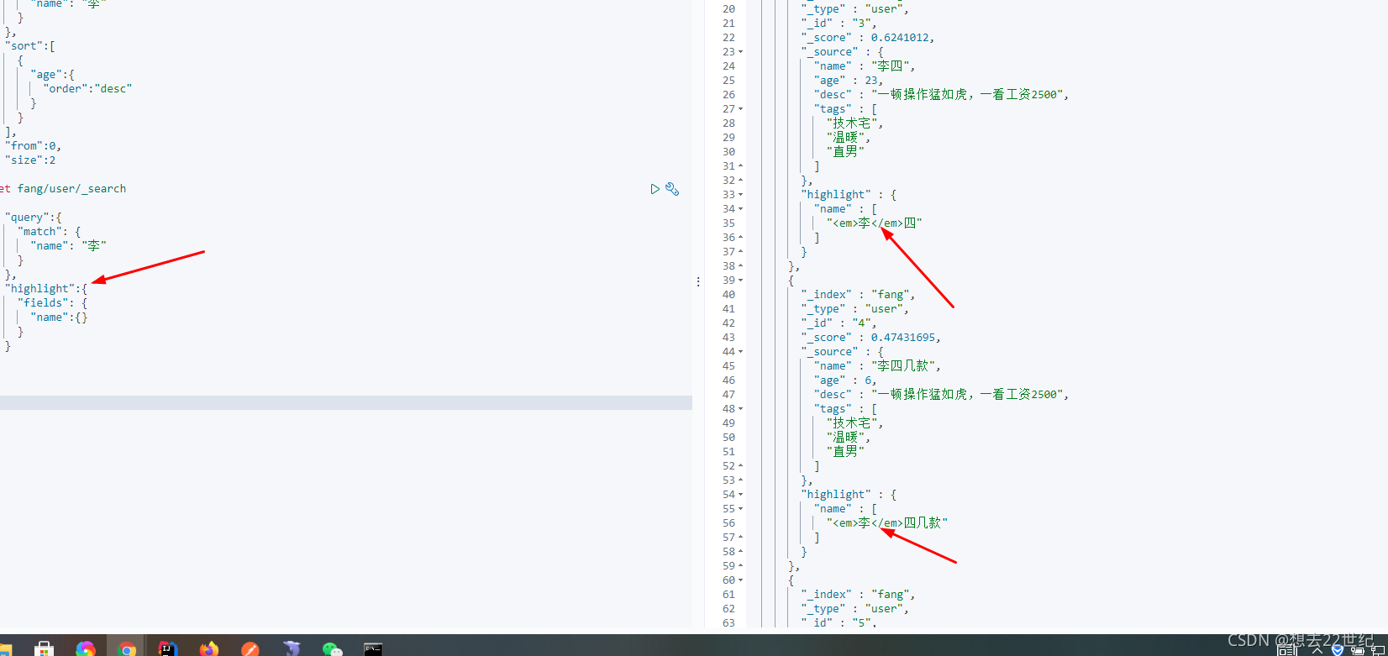Click the "match": { line in request
The width and height of the screenshot is (1388, 656).
50,232
